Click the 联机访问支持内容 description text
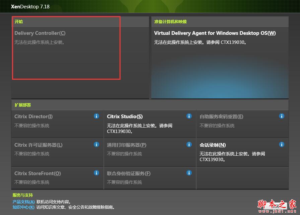This screenshot has width=300, height=215. [x=54, y=202]
